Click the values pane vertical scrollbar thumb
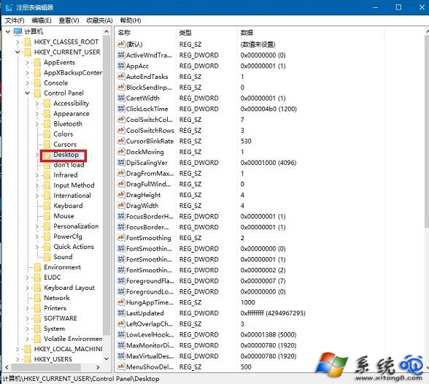This screenshot has height=384, width=429. [427, 131]
